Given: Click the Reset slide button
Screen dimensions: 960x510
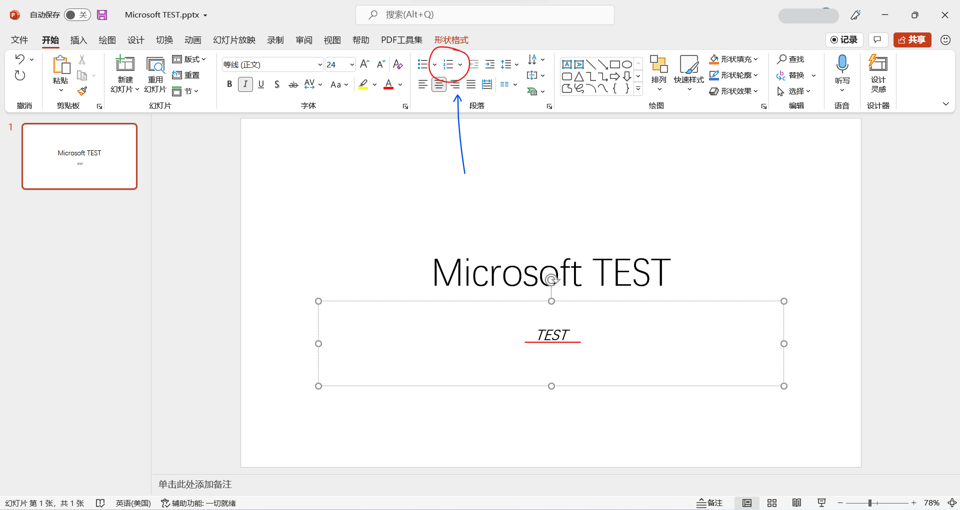Looking at the screenshot, I should point(186,75).
